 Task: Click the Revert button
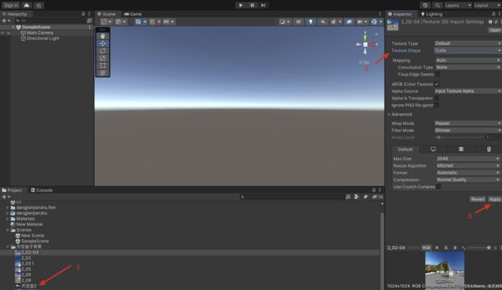[x=477, y=199]
